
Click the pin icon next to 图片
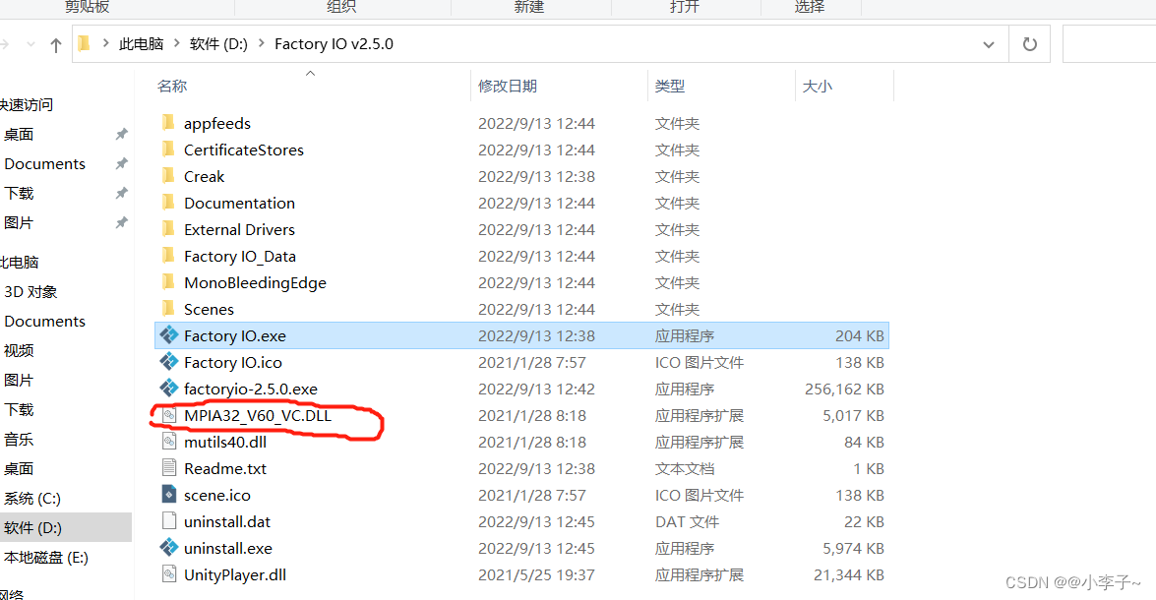point(122,222)
